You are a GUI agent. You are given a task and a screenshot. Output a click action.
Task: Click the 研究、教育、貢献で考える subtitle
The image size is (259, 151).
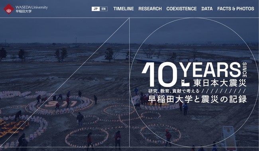click(174, 91)
